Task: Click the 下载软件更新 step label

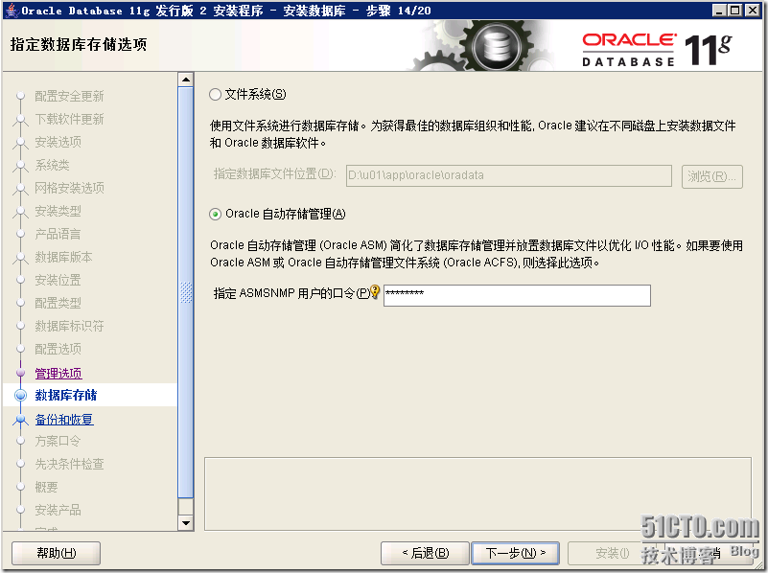Action: 69,120
